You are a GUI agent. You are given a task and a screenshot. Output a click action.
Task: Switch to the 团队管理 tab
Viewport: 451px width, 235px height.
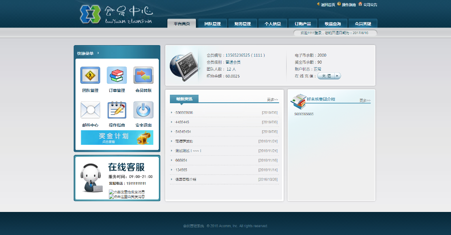point(212,24)
